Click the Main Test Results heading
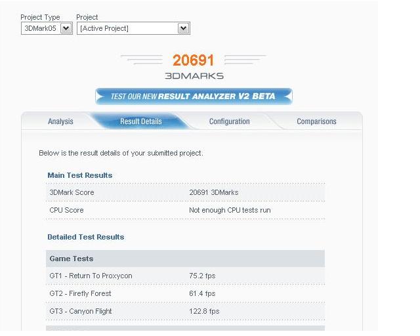Screen dimensions: 420x336 (80, 175)
